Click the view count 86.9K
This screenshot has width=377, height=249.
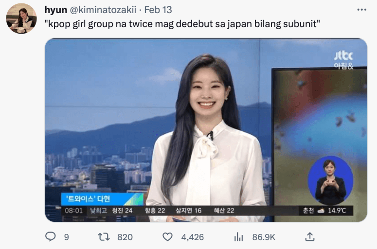264,237
